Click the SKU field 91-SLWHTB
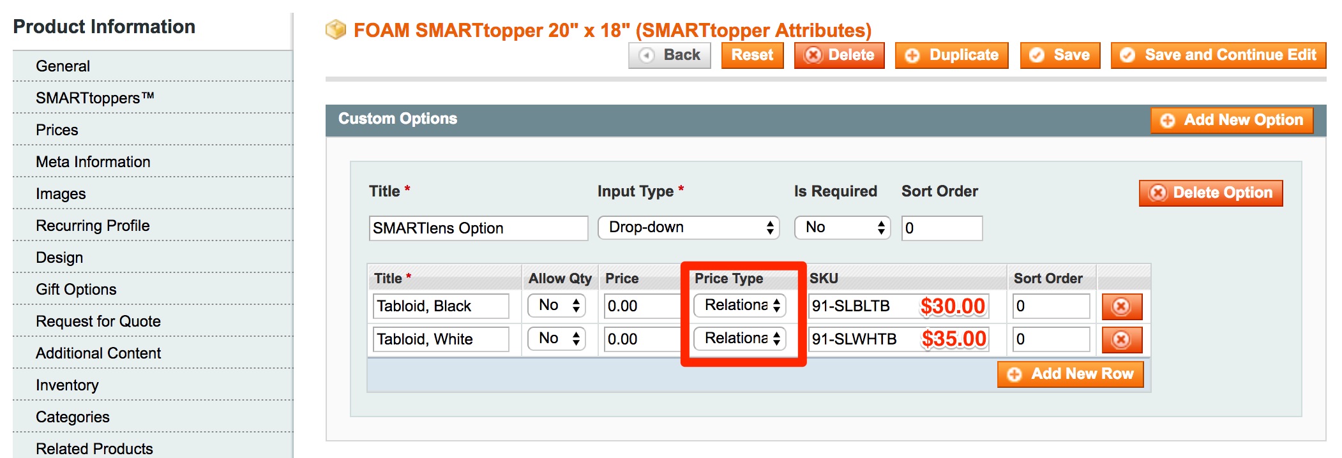 (899, 339)
